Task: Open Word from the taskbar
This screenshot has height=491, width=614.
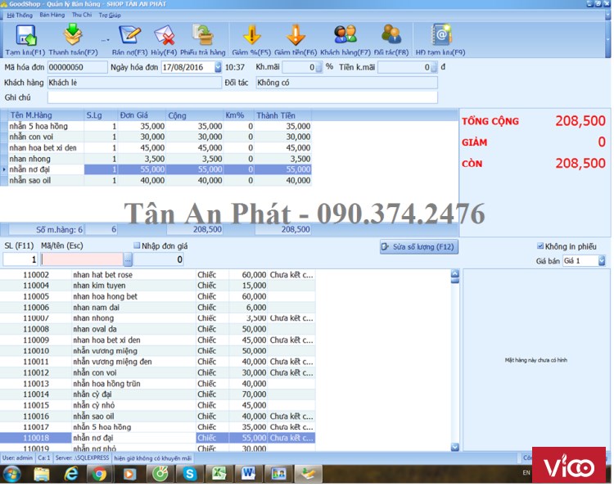Action: click(x=248, y=475)
